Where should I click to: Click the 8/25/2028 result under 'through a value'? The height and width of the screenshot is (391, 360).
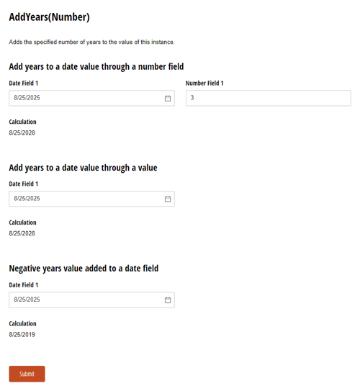22,233
